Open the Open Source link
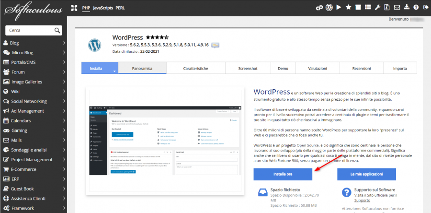The image size is (431, 213). (307, 145)
